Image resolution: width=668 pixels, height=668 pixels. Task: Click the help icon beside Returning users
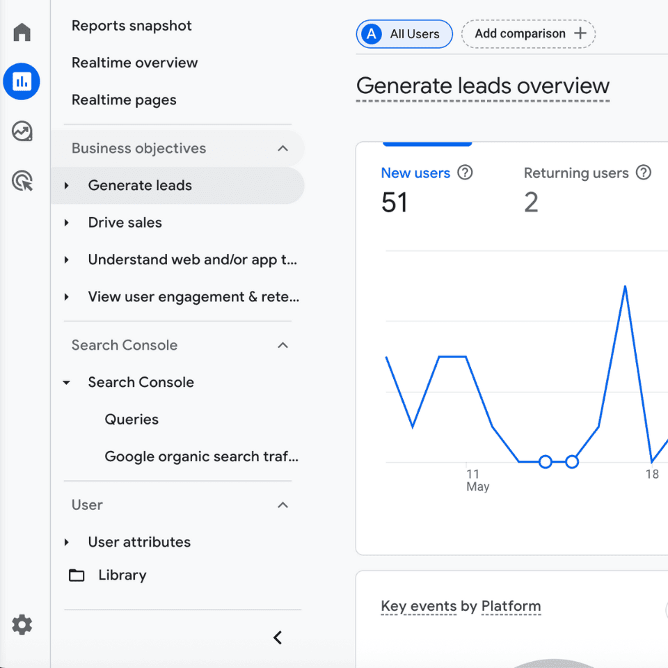coord(644,173)
